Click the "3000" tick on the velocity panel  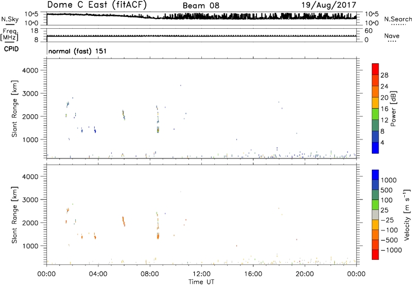coord(30,200)
